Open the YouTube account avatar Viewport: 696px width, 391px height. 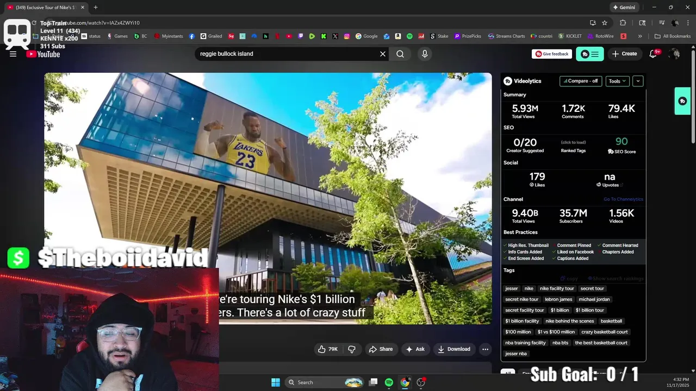pos(675,54)
